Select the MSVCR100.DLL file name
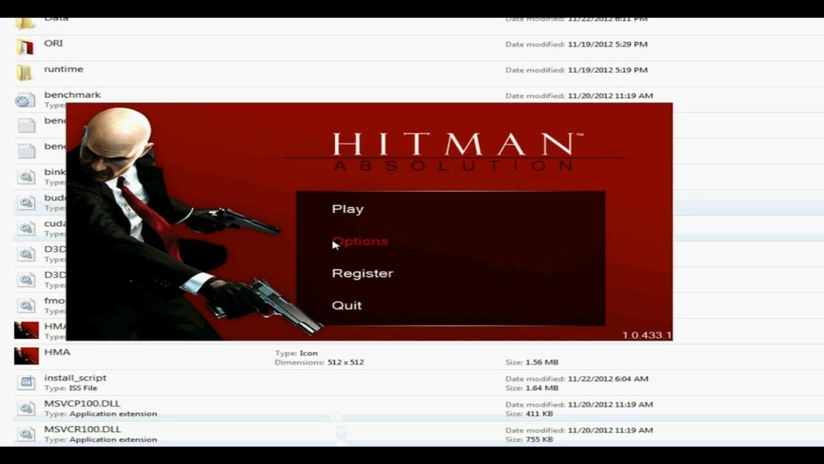Image resolution: width=824 pixels, height=464 pixels. [82, 429]
